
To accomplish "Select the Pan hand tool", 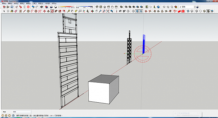I will click(96, 11).
